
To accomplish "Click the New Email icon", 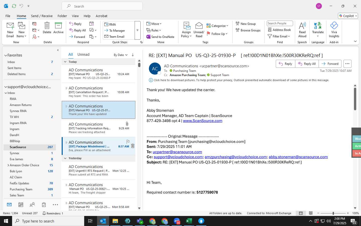I will [10, 30].
